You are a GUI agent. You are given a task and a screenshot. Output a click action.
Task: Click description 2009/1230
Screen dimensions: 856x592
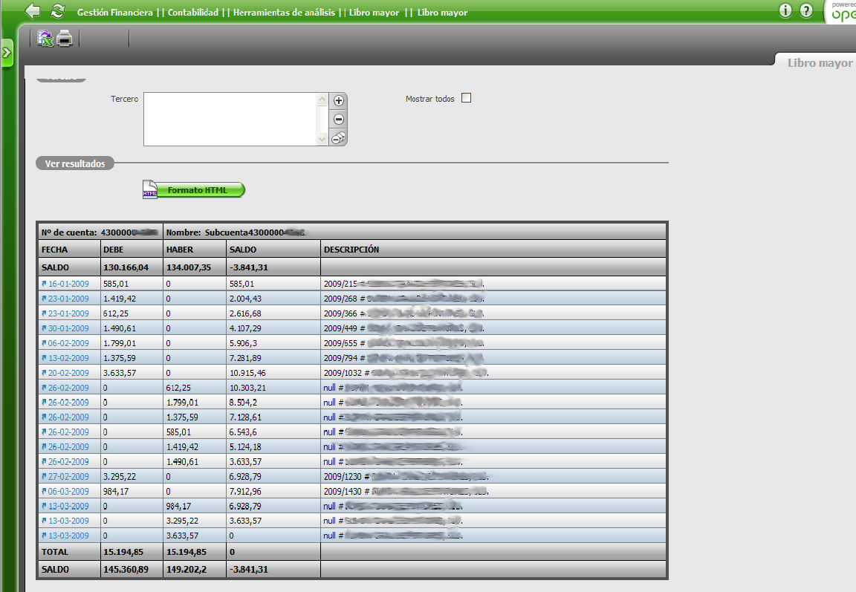point(343,476)
